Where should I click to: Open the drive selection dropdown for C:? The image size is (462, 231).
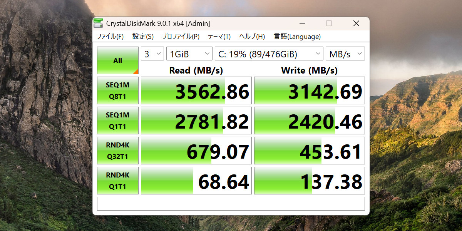pyautogui.click(x=269, y=54)
